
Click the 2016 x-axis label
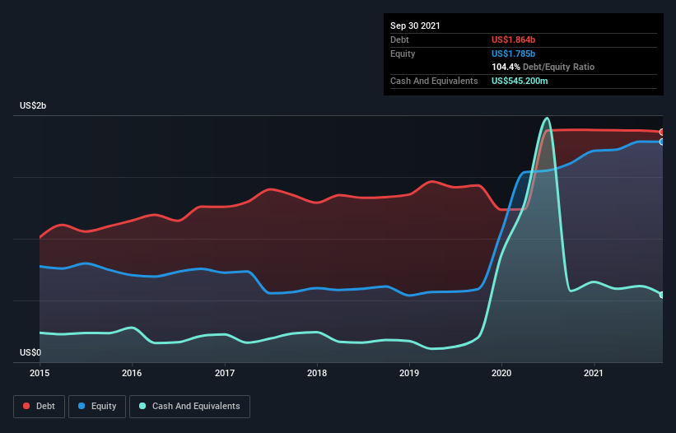[x=132, y=373]
